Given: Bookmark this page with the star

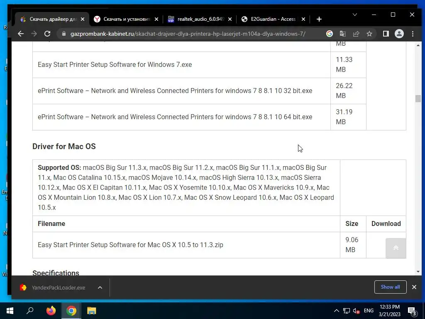Looking at the screenshot, I should (369, 34).
